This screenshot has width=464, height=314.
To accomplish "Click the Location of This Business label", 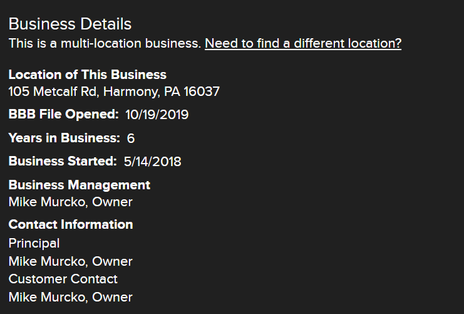I will (x=87, y=75).
